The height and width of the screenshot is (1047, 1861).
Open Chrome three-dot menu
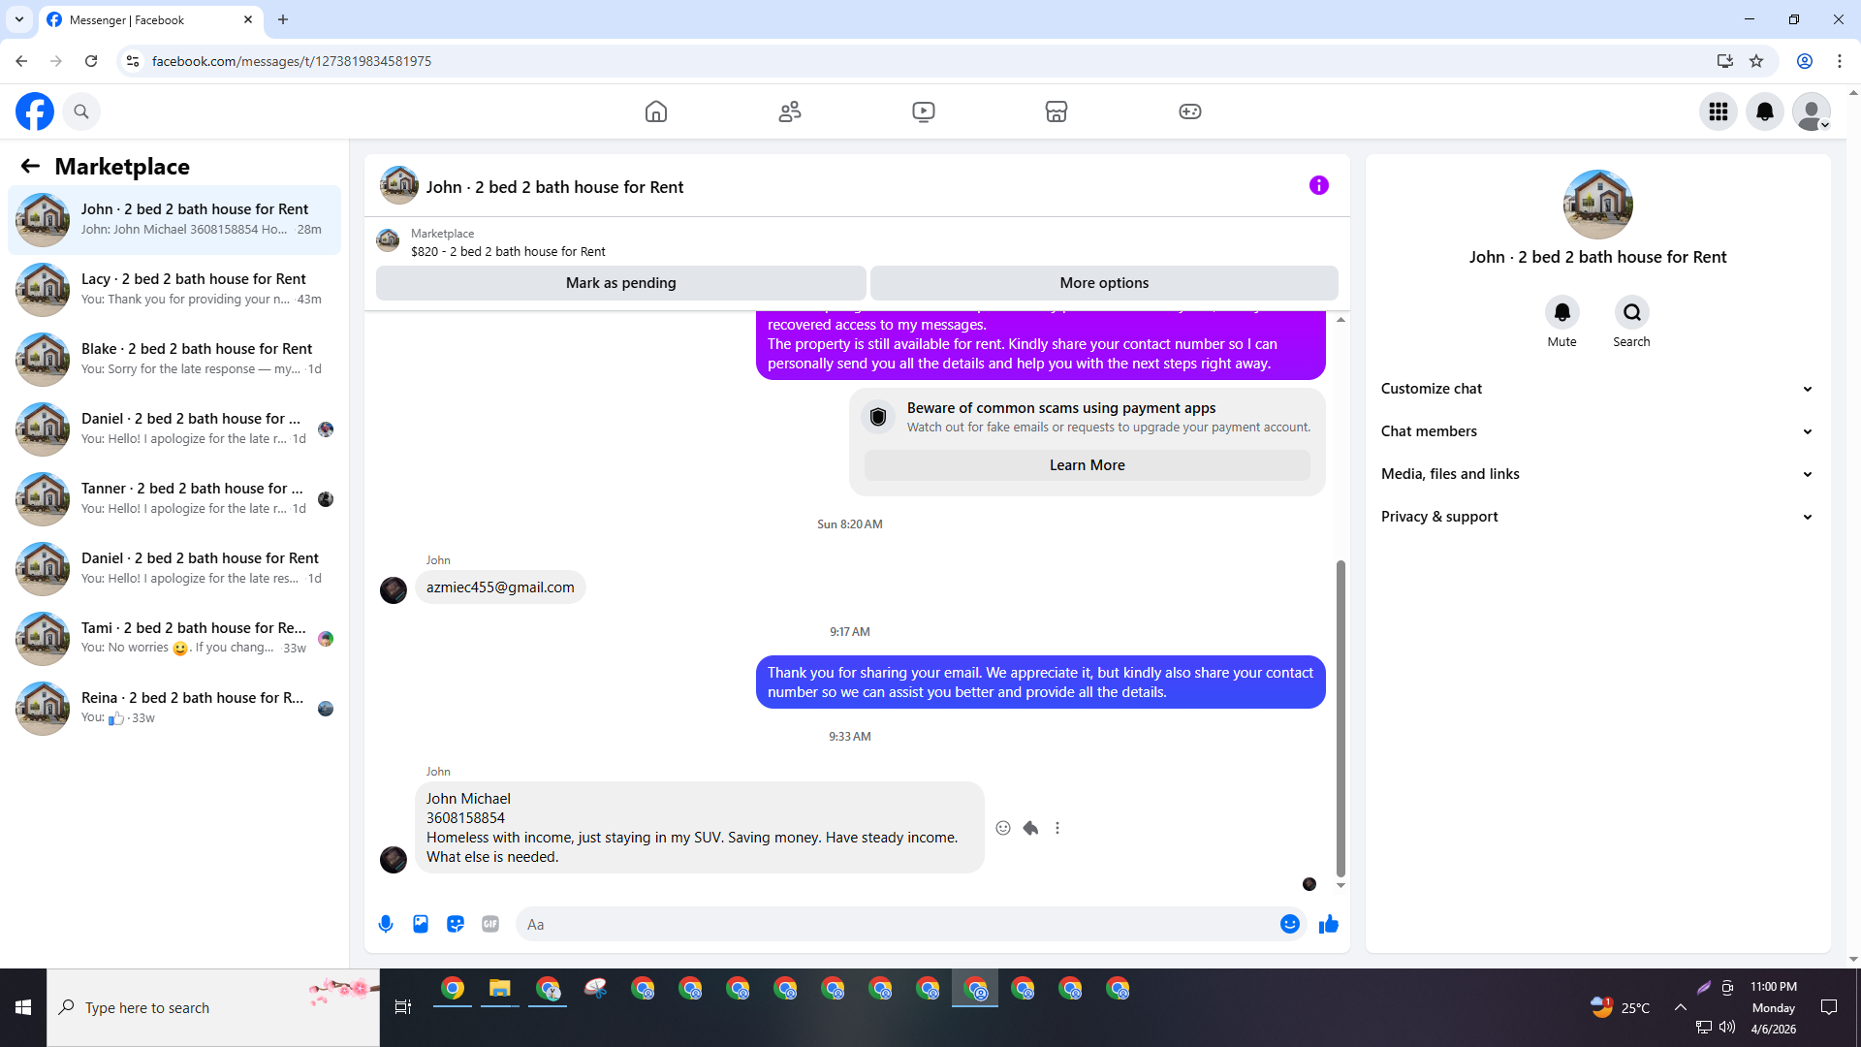tap(1840, 61)
